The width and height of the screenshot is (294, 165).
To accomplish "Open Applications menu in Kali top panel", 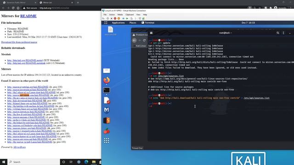I will click(x=118, y=22).
